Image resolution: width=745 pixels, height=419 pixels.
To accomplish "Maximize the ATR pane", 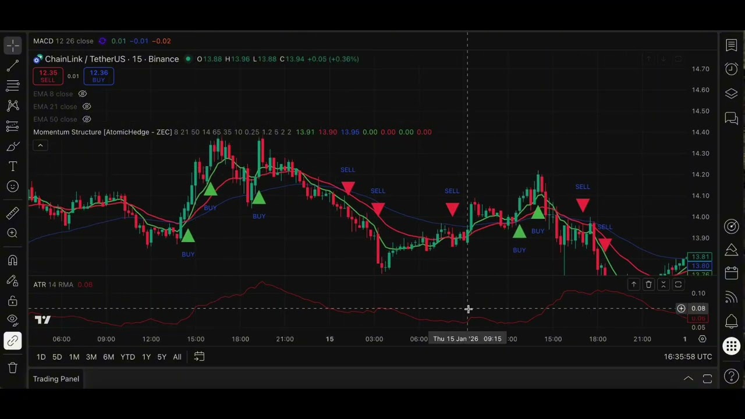I will pos(678,285).
